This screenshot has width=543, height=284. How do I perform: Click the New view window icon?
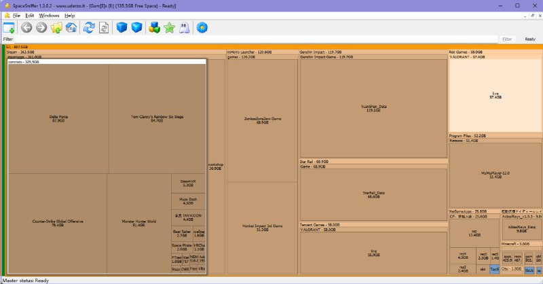pos(9,28)
